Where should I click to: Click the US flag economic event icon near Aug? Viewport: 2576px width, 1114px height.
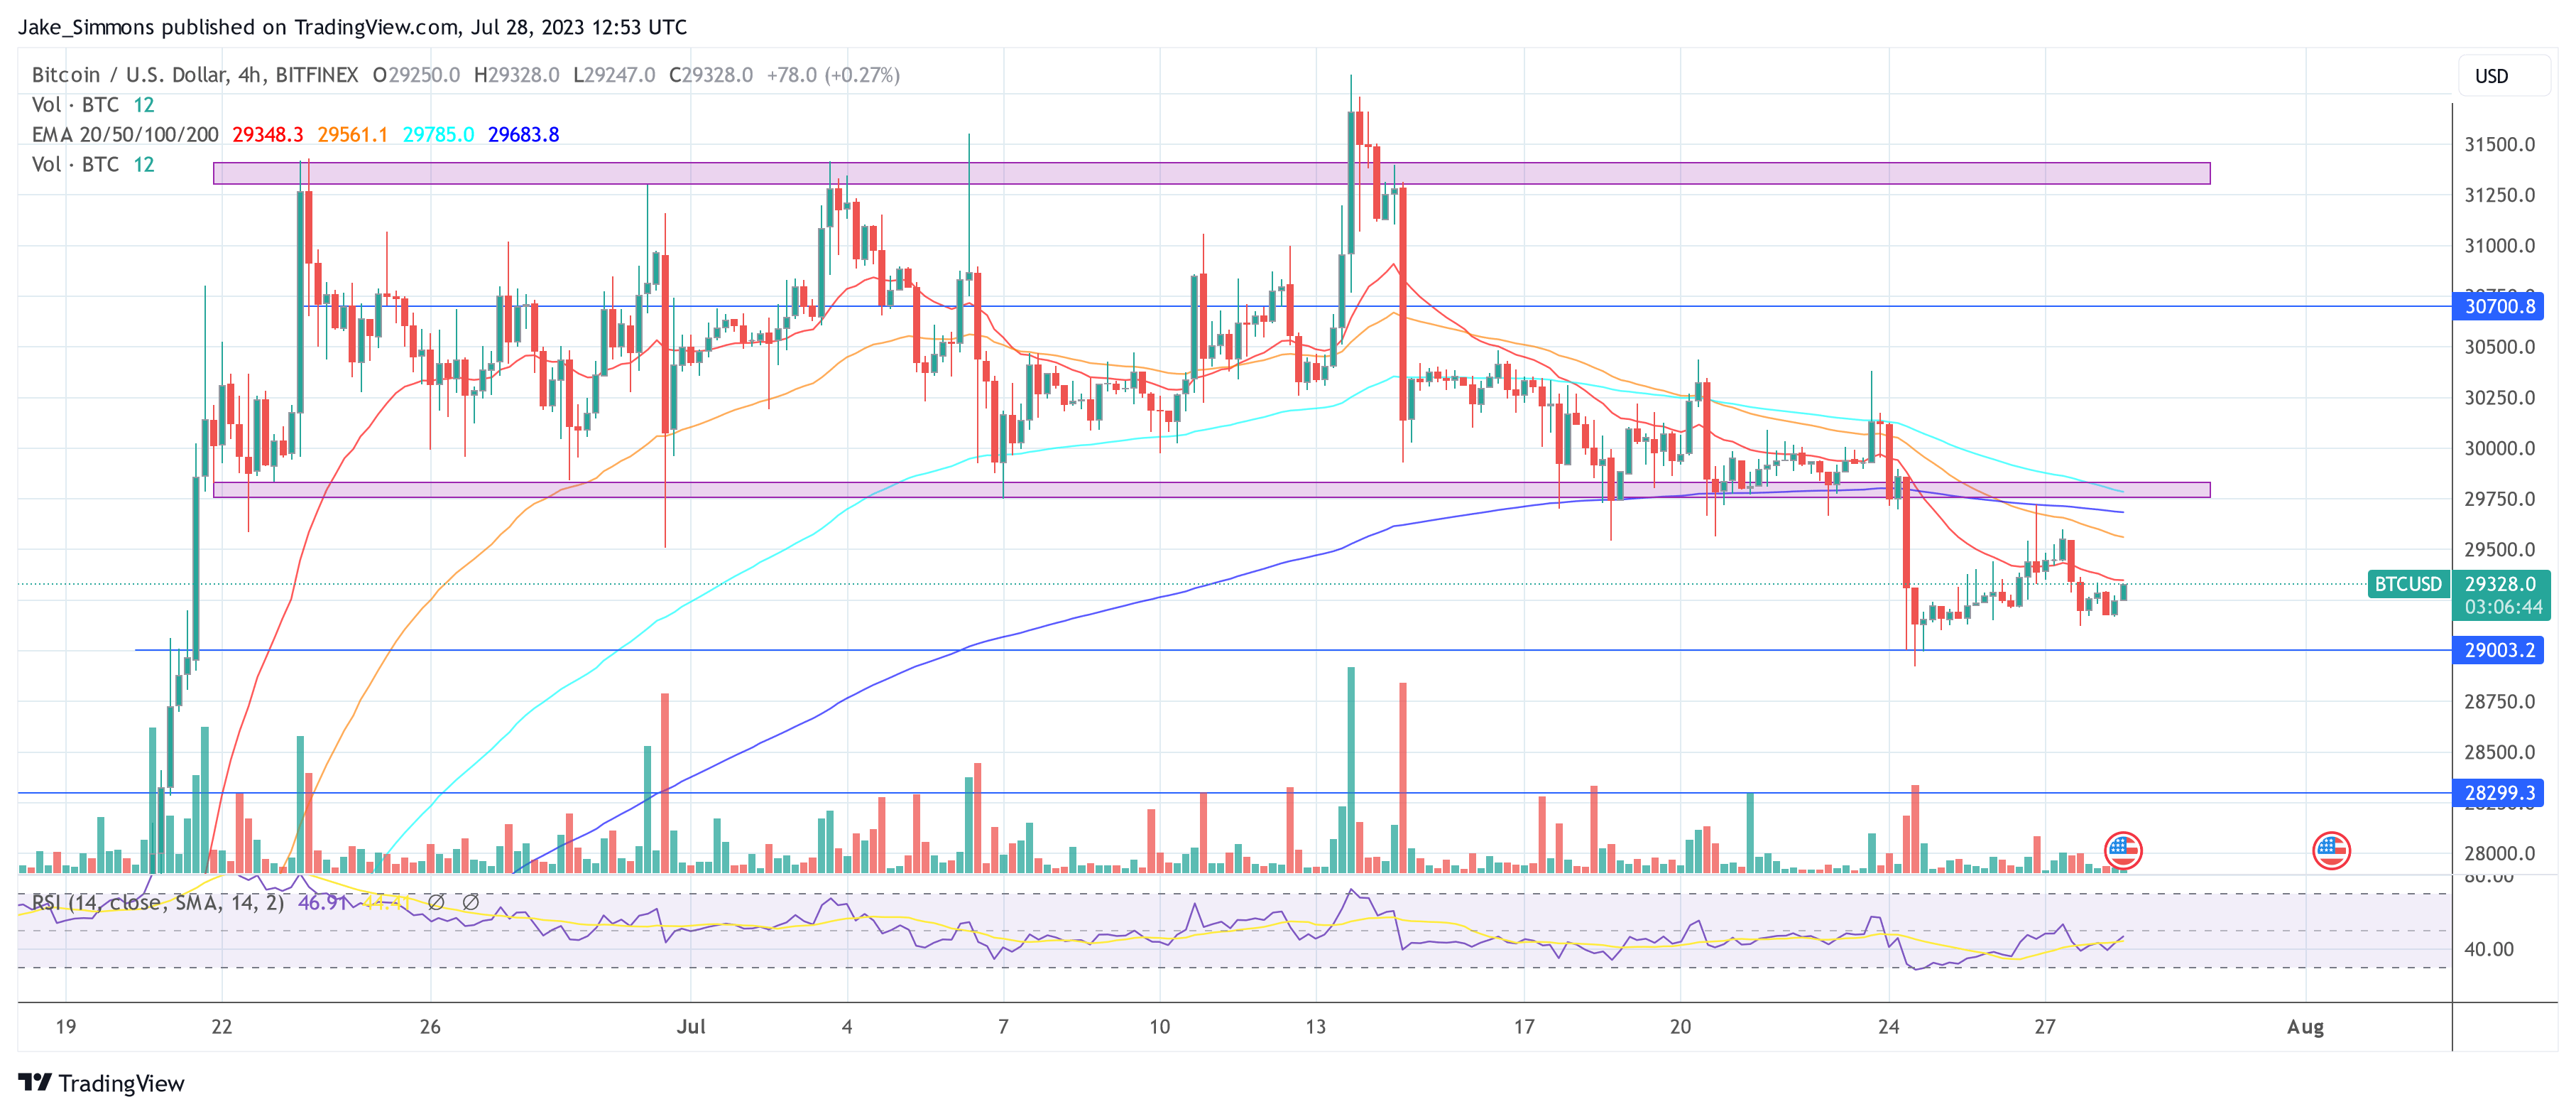[2331, 850]
